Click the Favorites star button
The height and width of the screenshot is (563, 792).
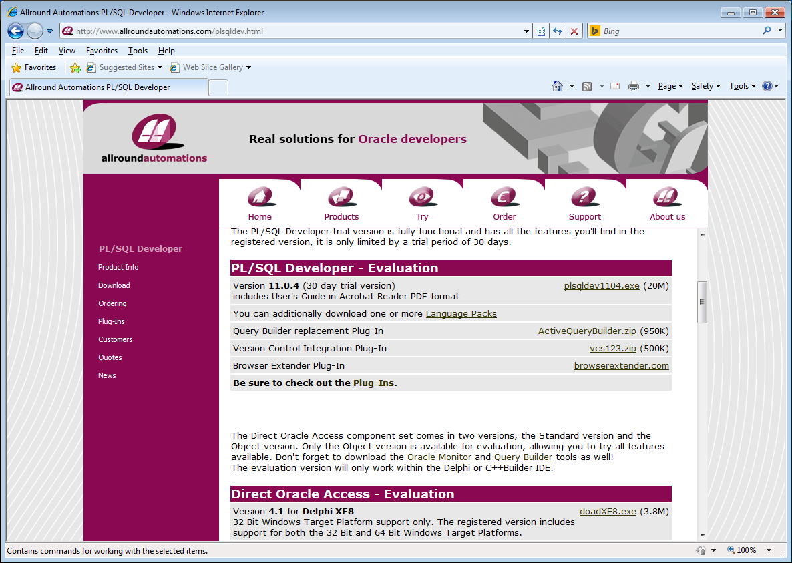(34, 67)
